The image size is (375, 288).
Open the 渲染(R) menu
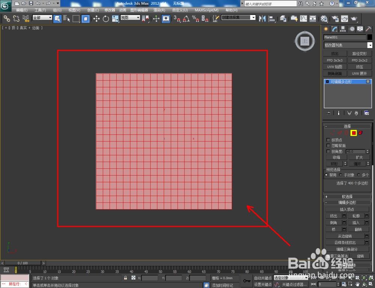[159, 10]
